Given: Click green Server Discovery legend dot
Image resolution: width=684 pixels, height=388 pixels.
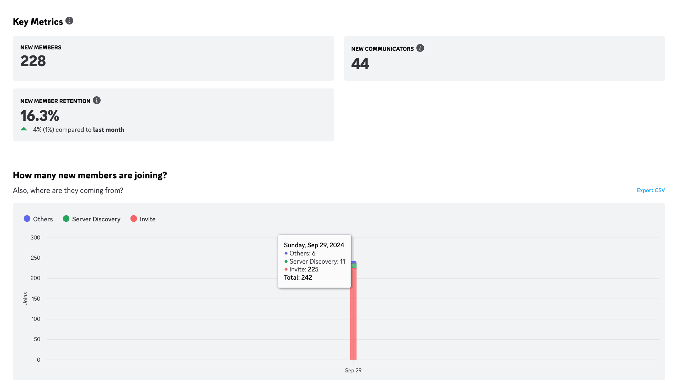Looking at the screenshot, I should 66,219.
